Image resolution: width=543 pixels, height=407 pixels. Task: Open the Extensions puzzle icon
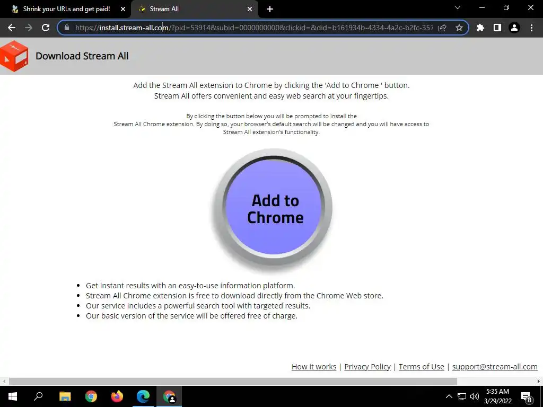(x=480, y=28)
